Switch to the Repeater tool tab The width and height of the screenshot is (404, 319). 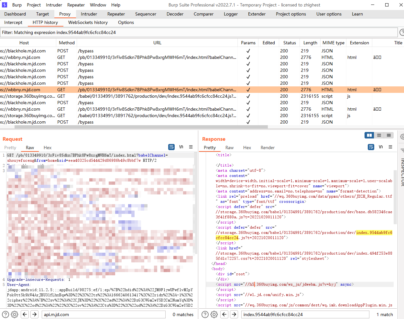click(x=116, y=14)
